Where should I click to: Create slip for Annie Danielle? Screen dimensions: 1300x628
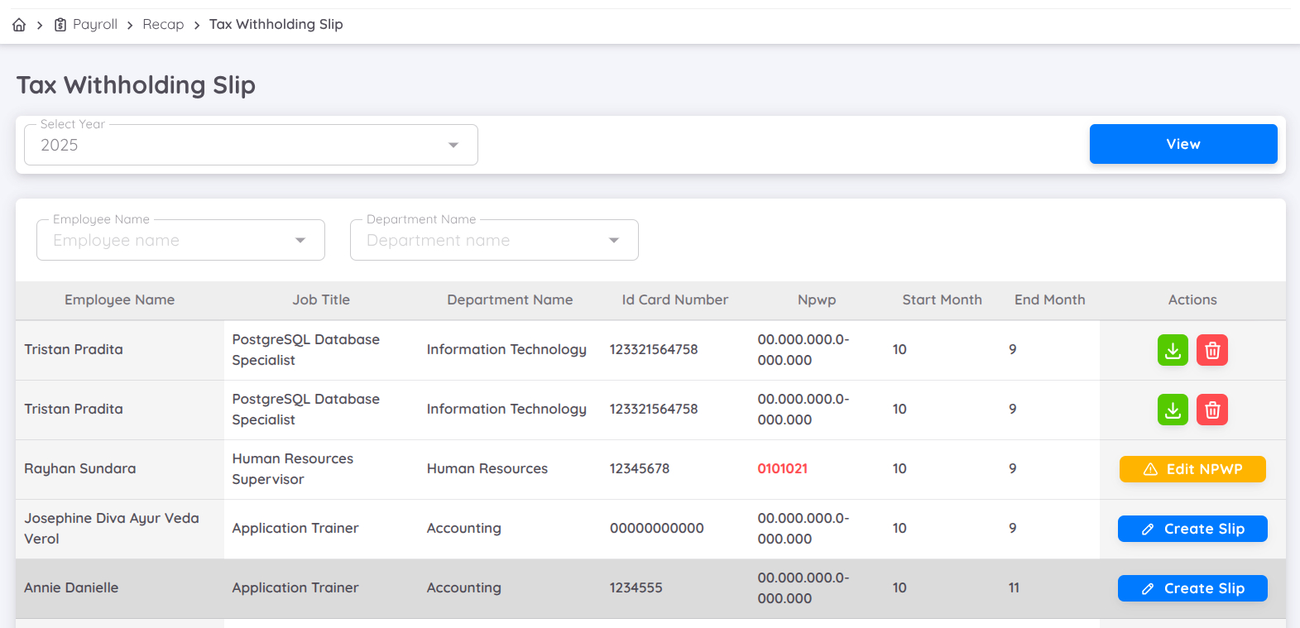click(x=1192, y=588)
